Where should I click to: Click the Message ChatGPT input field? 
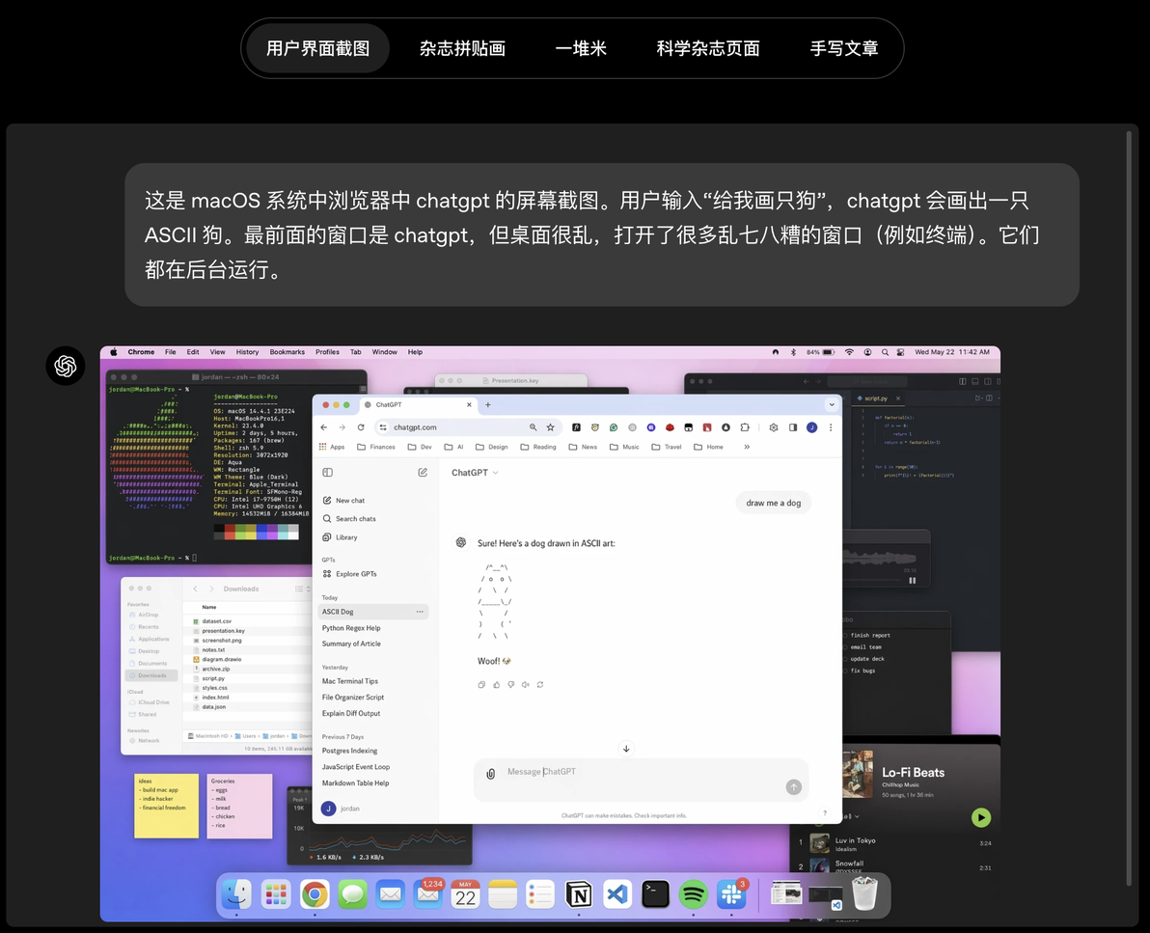click(x=641, y=779)
